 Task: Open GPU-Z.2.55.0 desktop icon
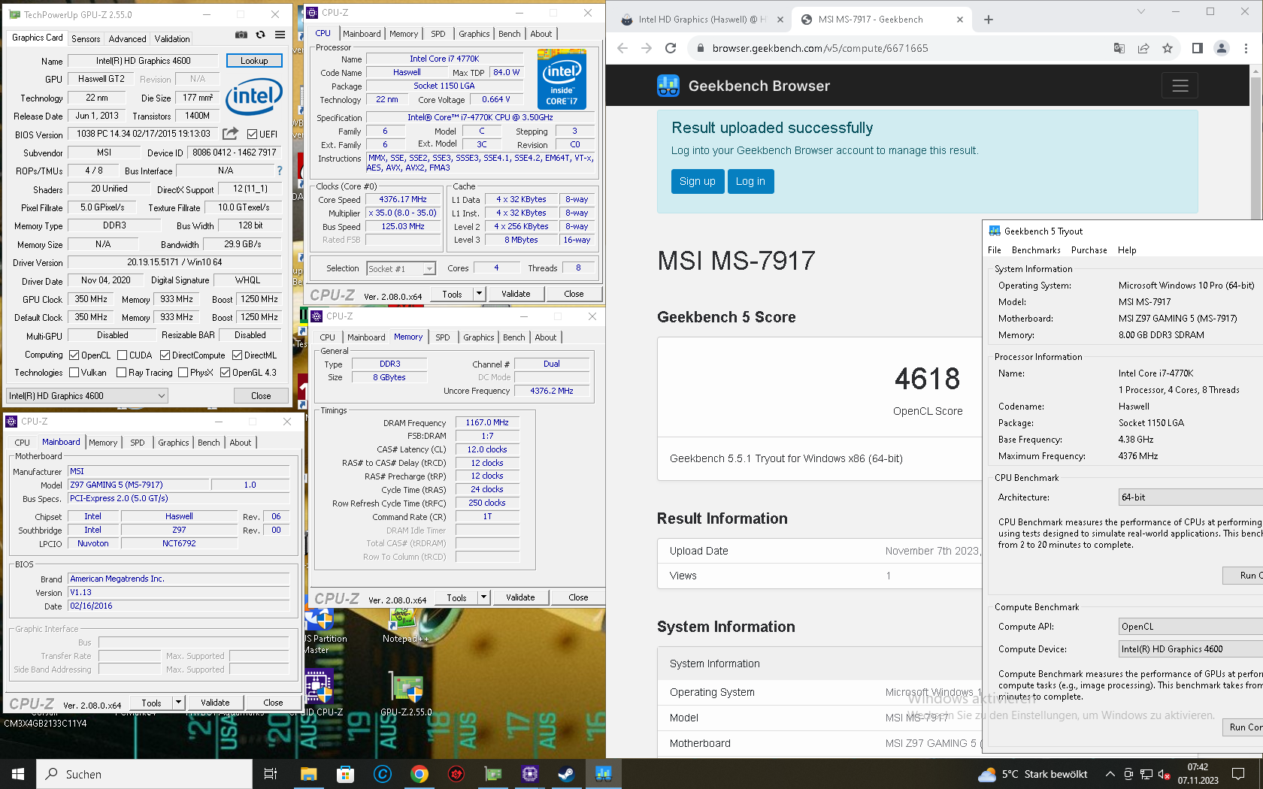tap(406, 692)
